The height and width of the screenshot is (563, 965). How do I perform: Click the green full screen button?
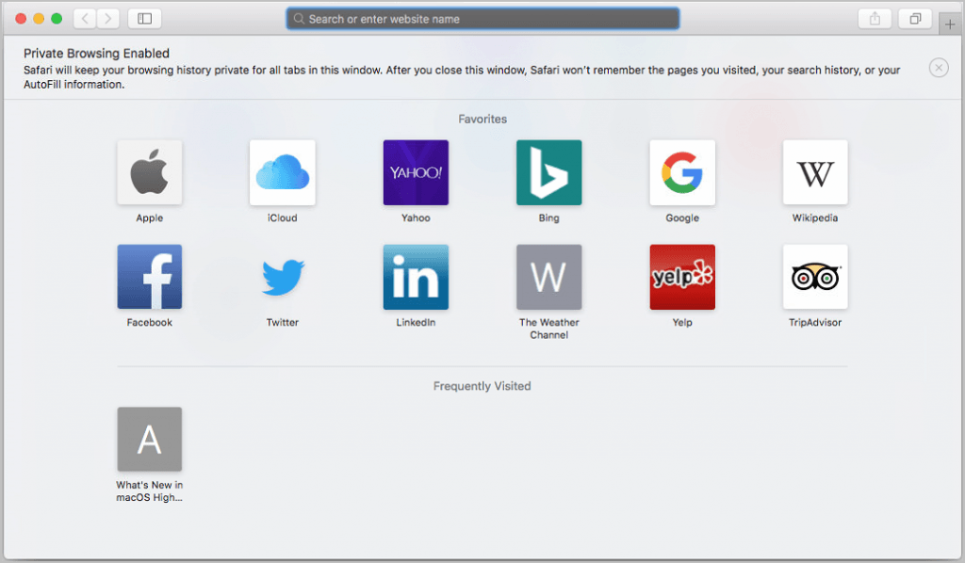[x=57, y=19]
